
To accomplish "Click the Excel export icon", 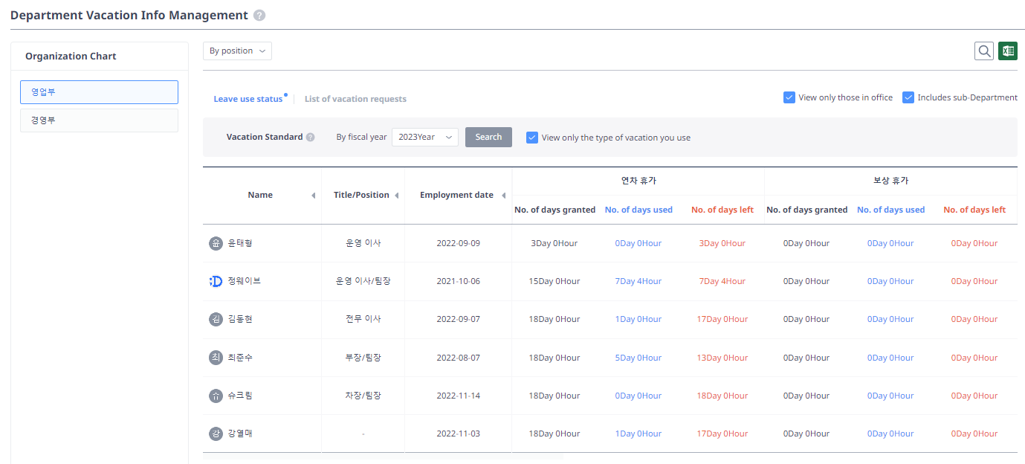I will [1008, 51].
